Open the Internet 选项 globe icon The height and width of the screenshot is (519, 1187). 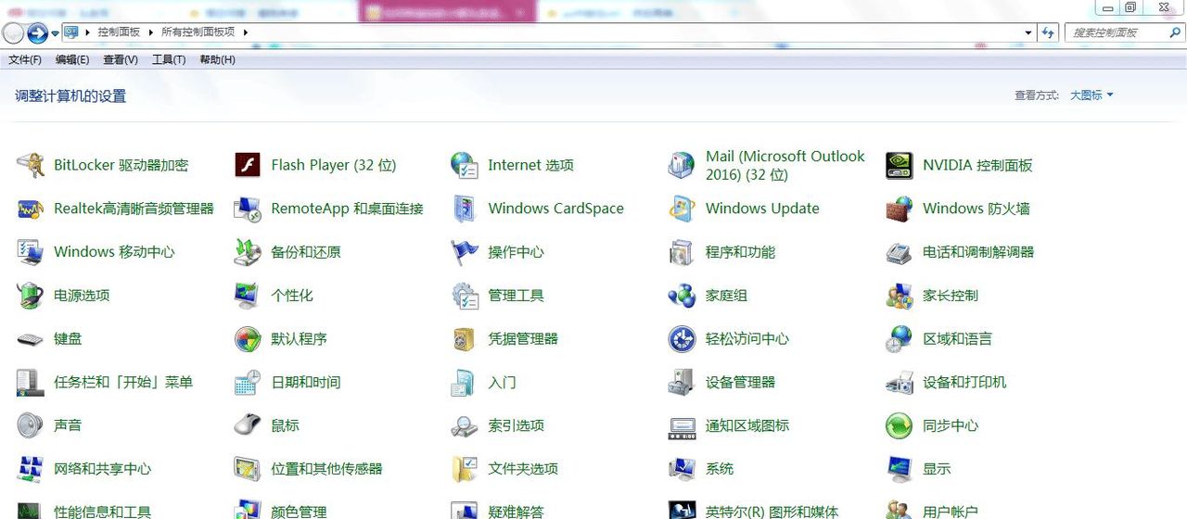[465, 165]
